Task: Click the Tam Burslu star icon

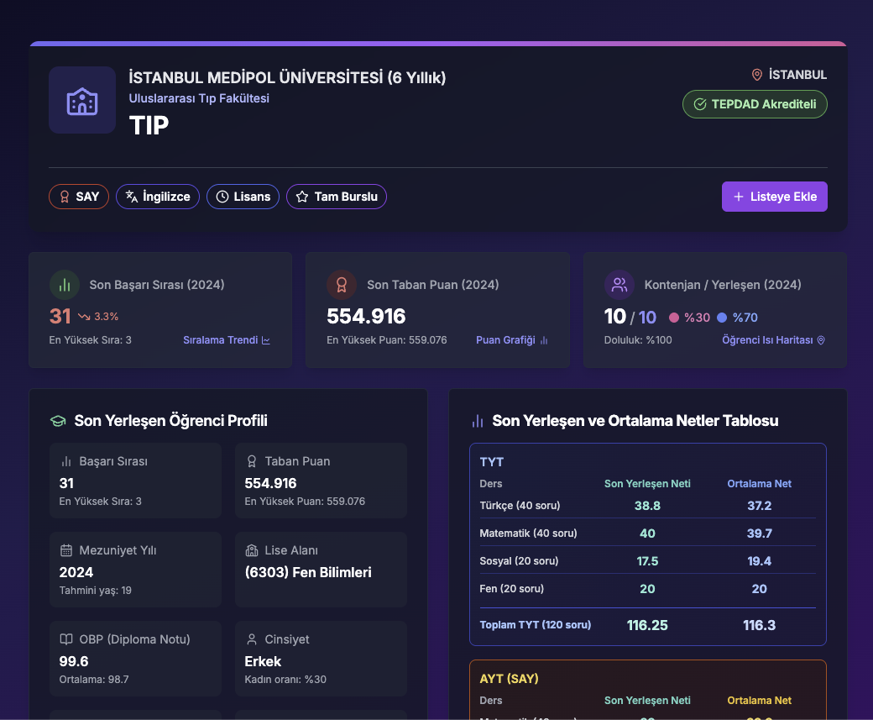Action: click(302, 197)
